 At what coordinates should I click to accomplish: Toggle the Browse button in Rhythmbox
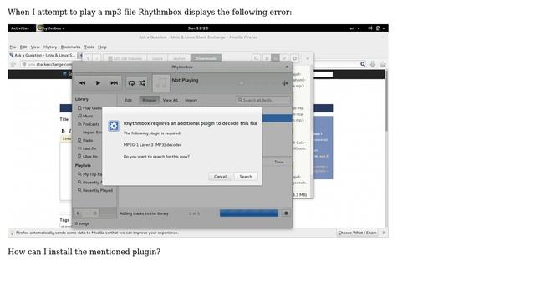tap(149, 100)
